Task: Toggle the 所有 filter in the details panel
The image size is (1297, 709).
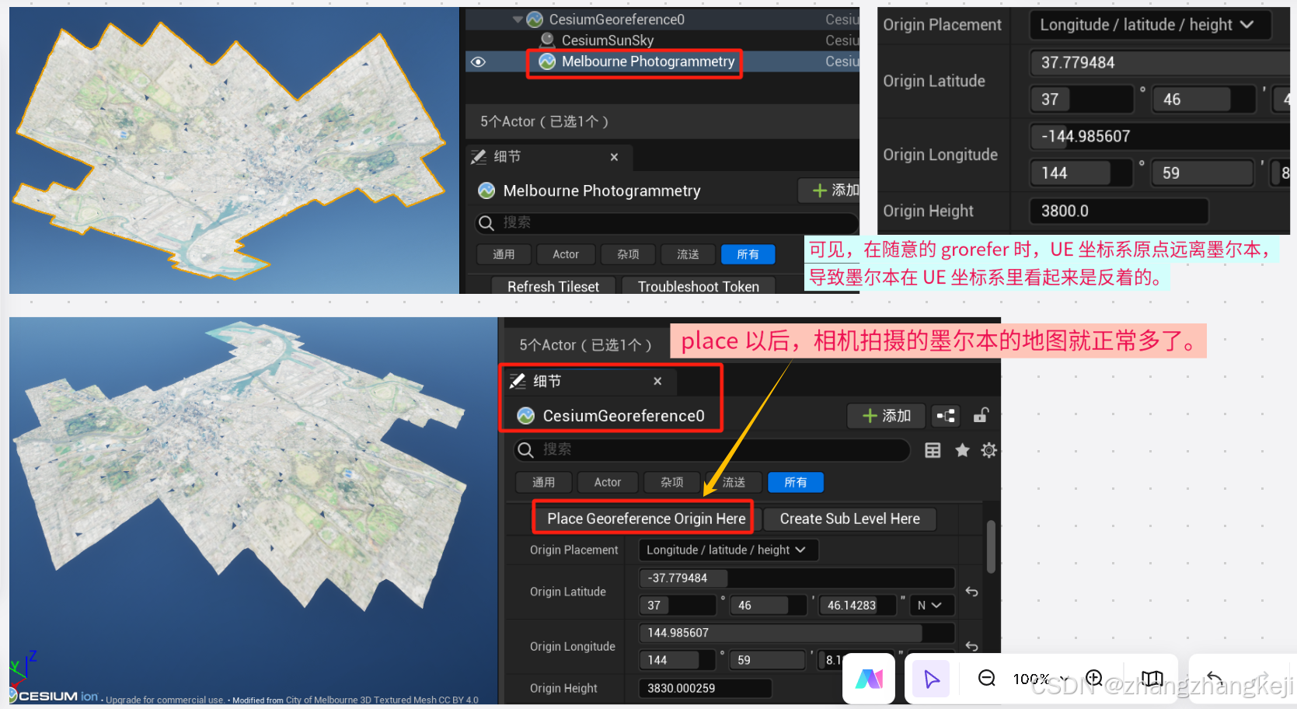Action: pos(795,482)
